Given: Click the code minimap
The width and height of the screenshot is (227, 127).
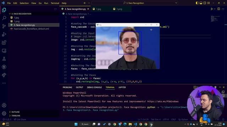Looking at the screenshot, I should click(x=215, y=18).
